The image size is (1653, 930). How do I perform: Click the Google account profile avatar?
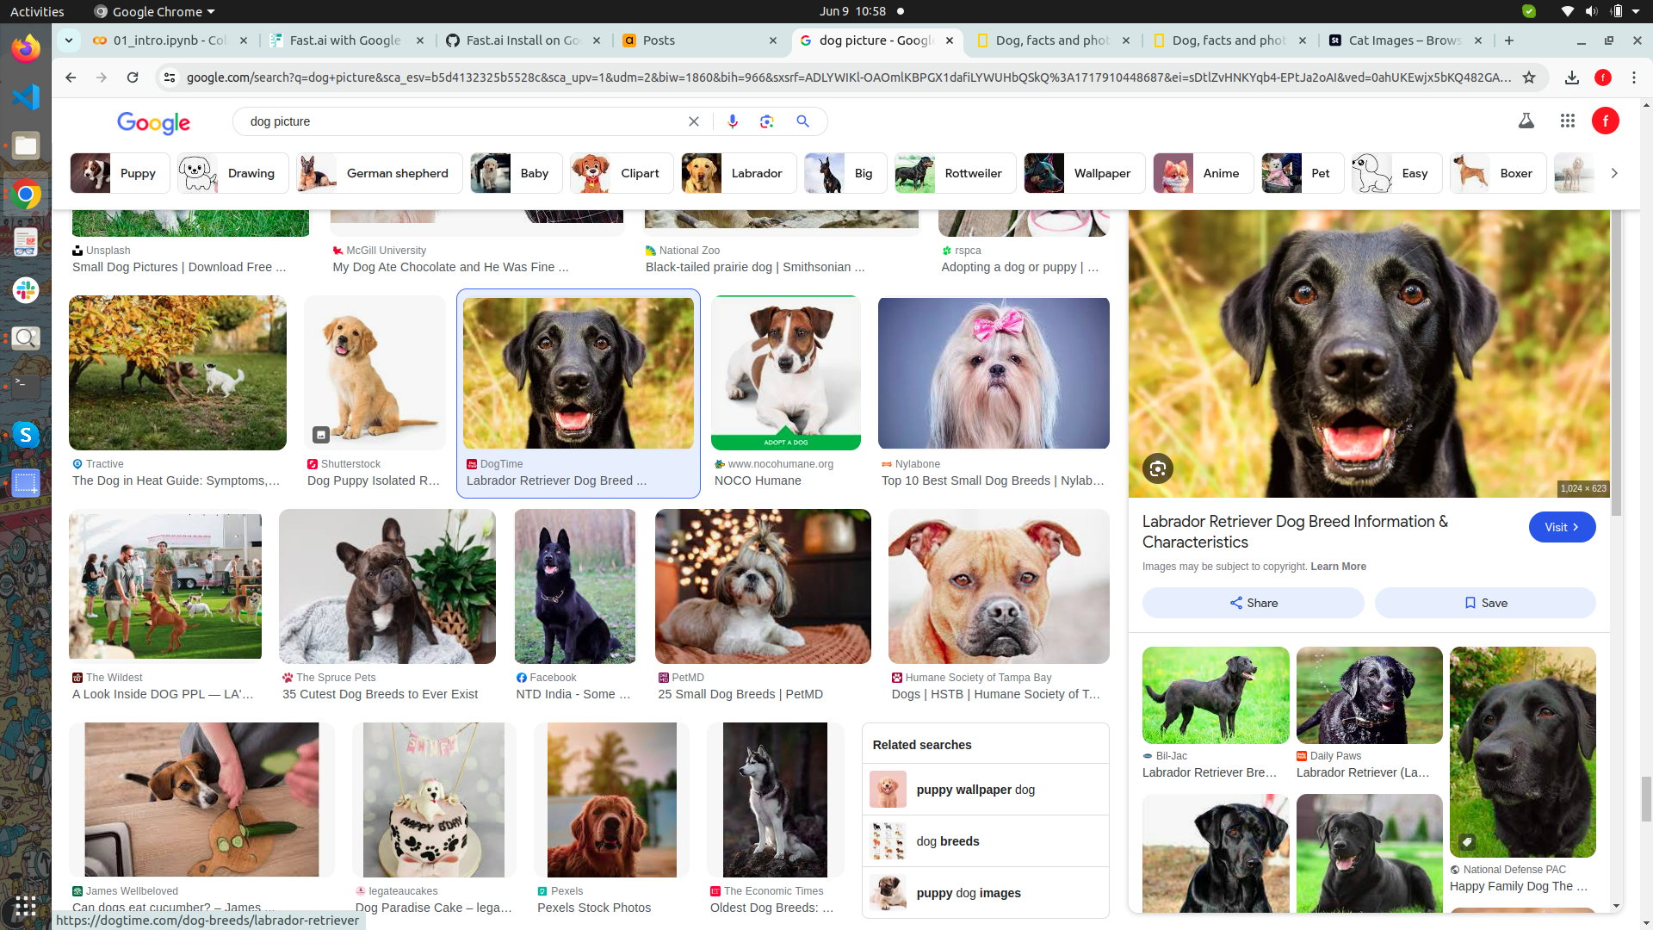click(x=1605, y=121)
